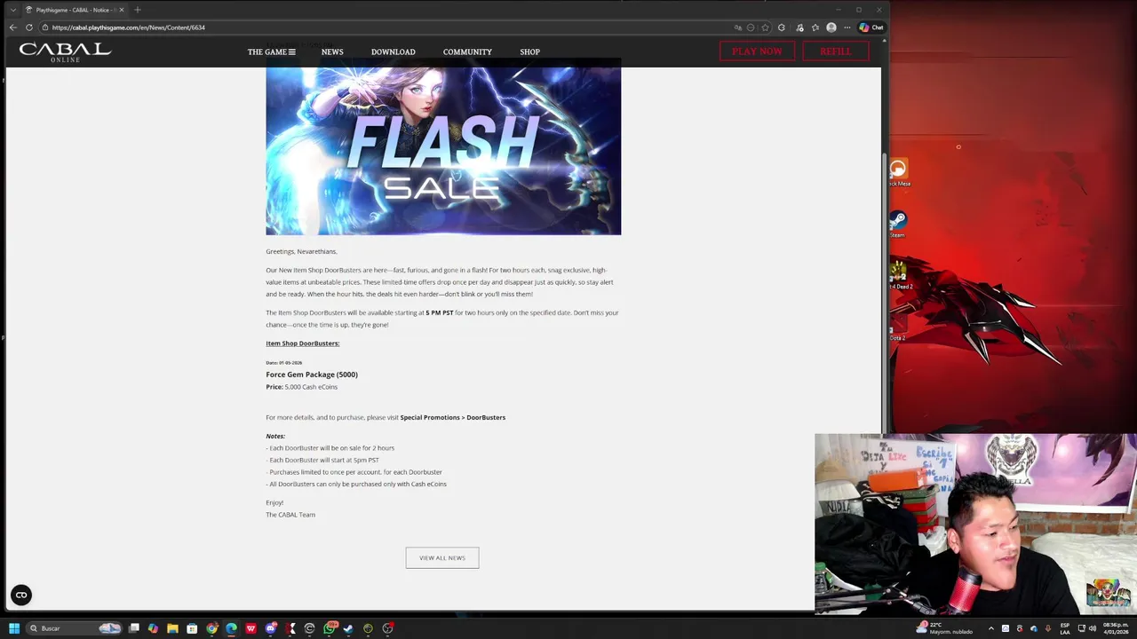
Task: Open the Left 4 Dead 2 desktop shortcut
Action: point(899,273)
